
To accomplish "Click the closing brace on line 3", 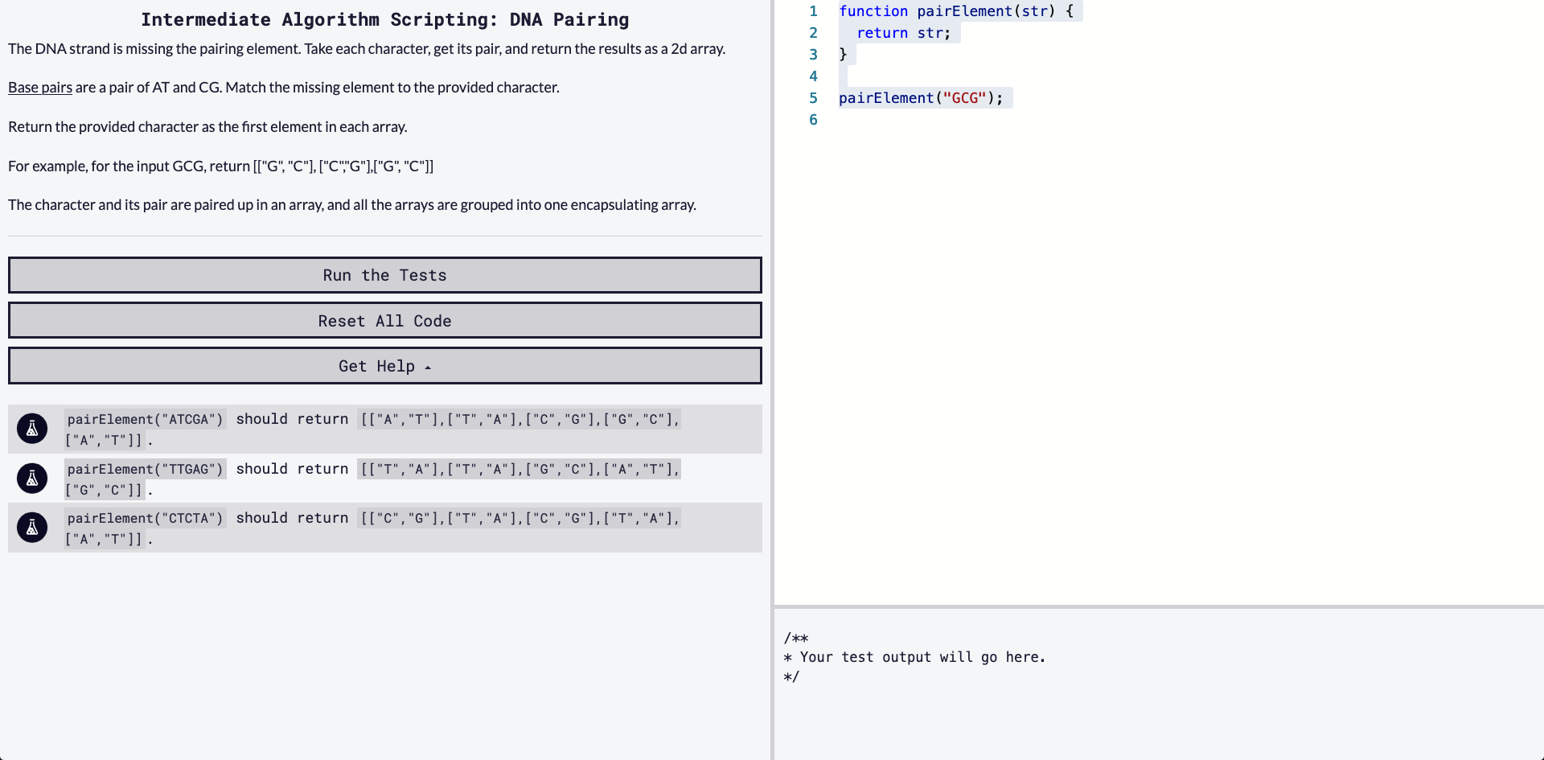I will pos(843,55).
